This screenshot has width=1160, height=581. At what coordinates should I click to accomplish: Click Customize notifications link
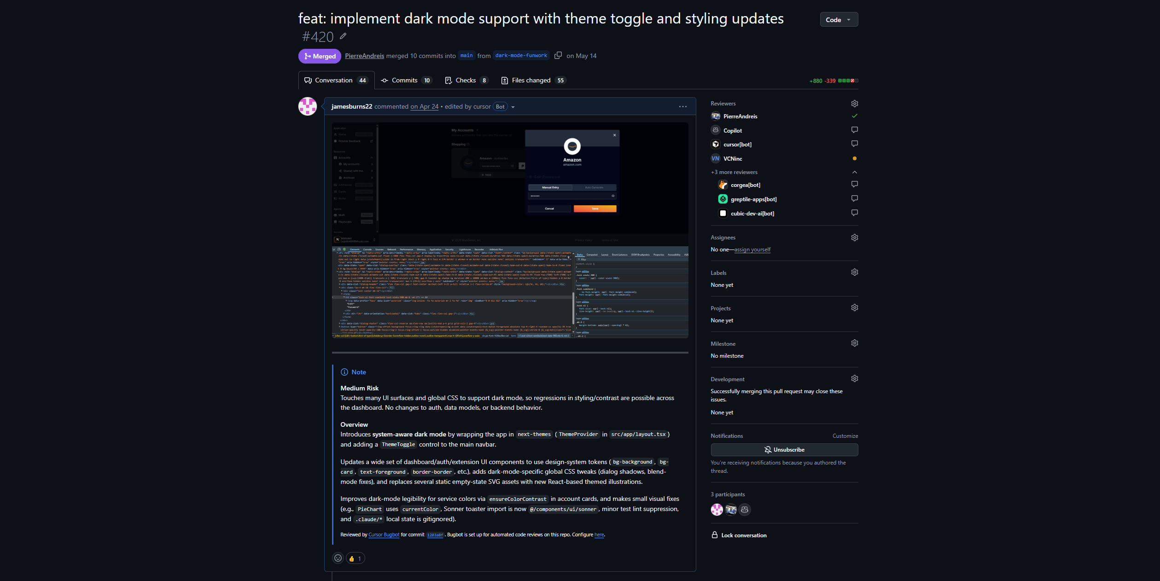(x=845, y=436)
